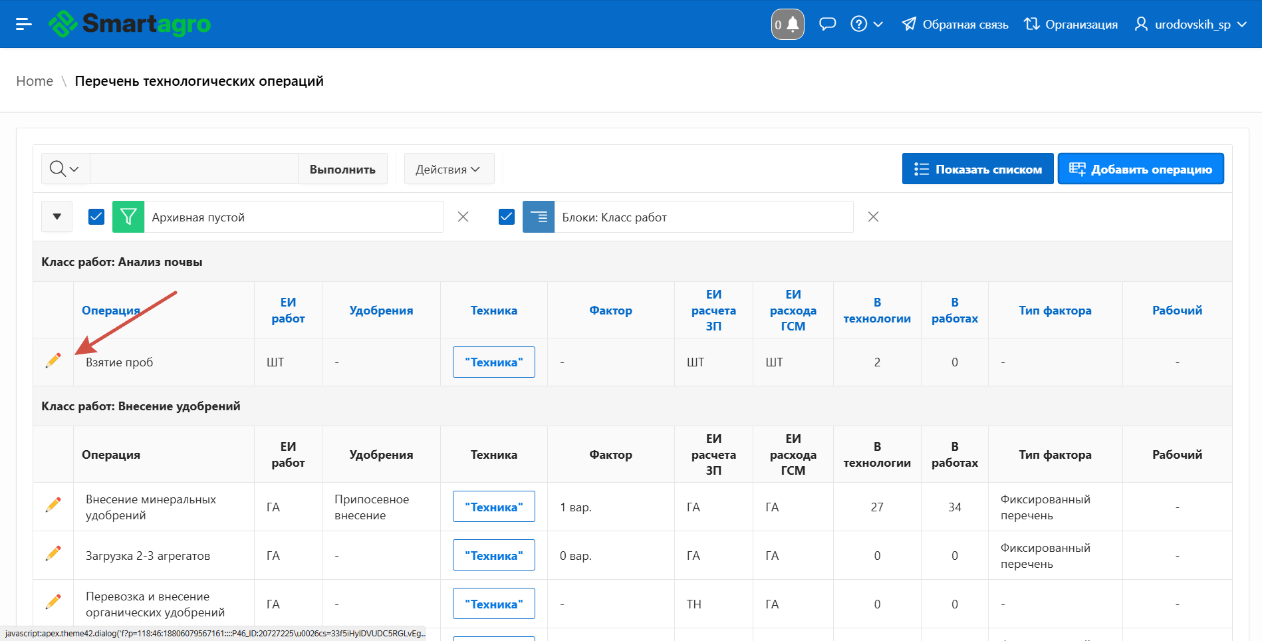Click into the report search field
Image resolution: width=1262 pixels, height=641 pixels.
click(193, 169)
